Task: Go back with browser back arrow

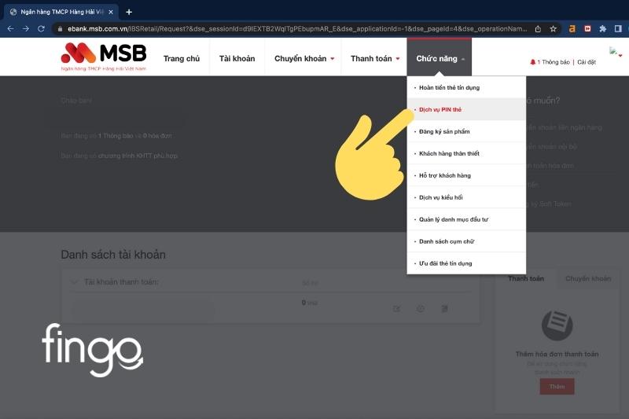Action: (11, 29)
